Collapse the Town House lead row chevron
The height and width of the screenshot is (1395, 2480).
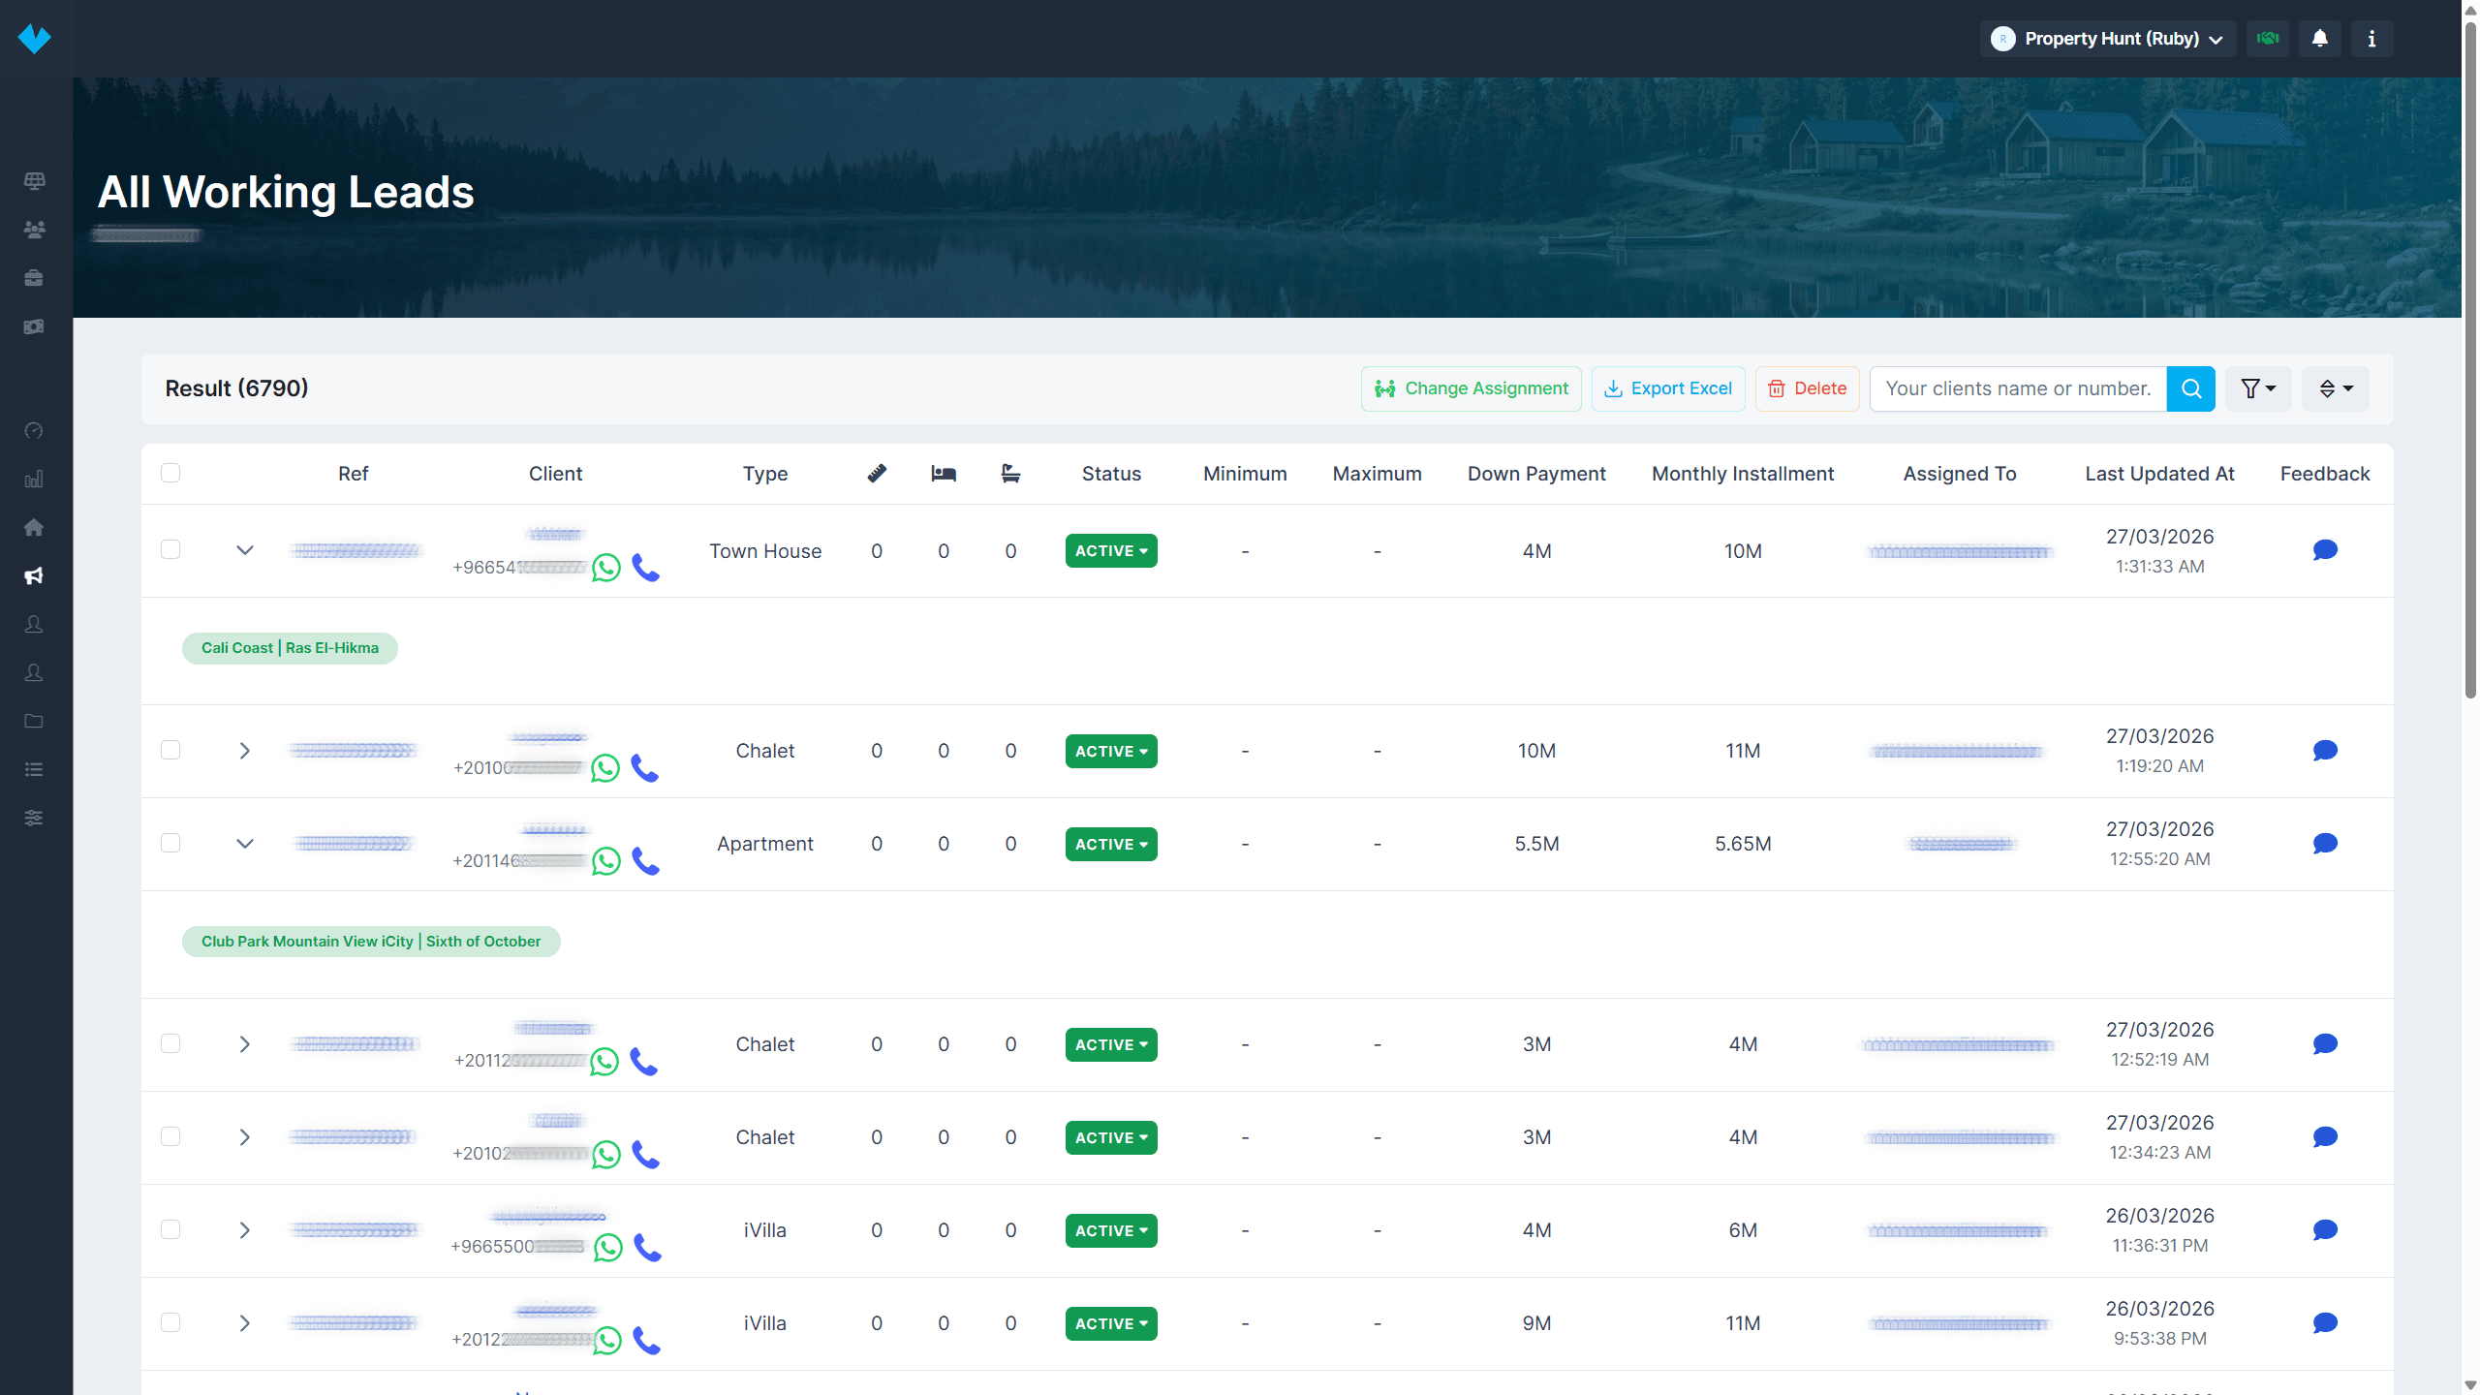click(x=245, y=550)
